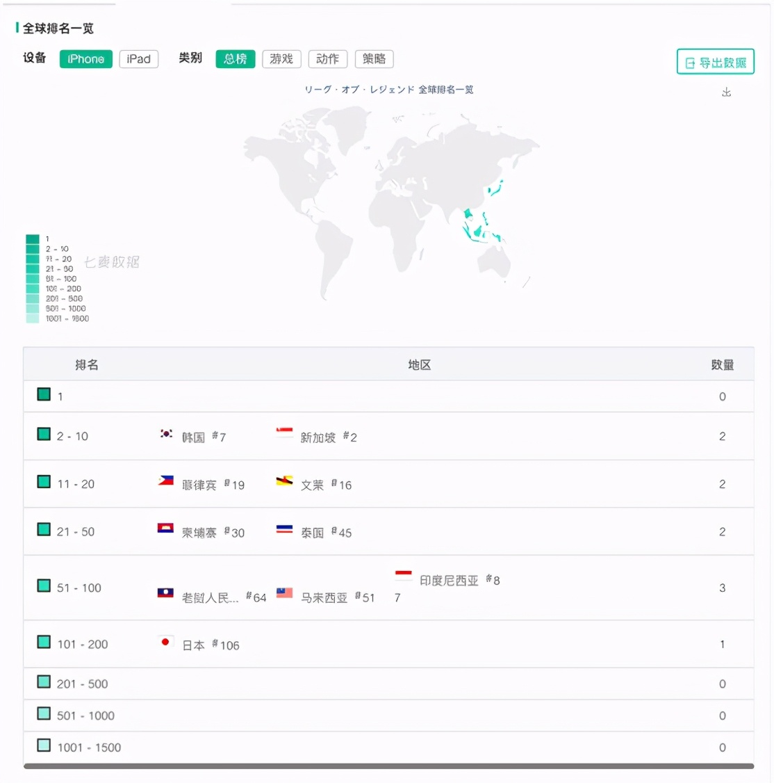This screenshot has width=774, height=783.
Task: Click the 日本 region text
Action: tap(194, 645)
